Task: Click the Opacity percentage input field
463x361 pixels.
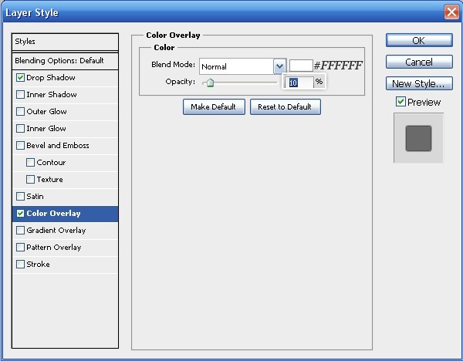Action: click(x=300, y=83)
